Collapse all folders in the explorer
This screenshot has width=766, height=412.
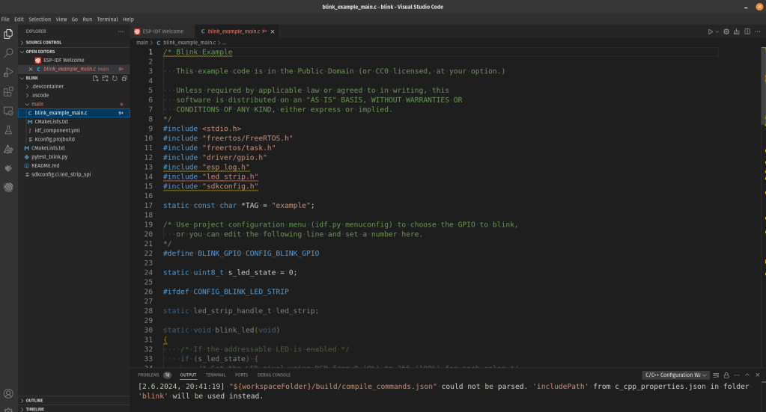[x=126, y=78]
